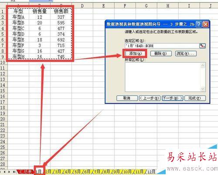Select row 25 header
Image resolution: width=218 pixels, height=175 pixels.
(x=3, y=147)
